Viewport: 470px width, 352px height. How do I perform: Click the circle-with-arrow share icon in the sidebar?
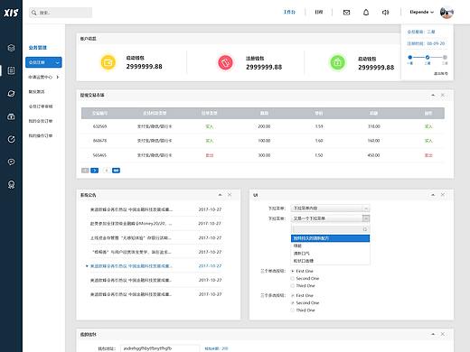pos(11,139)
